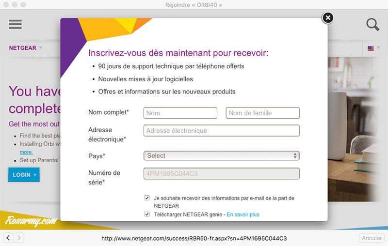This screenshot has width=388, height=246.
Task: Click the macOS green zoom window button
Action: [x=24, y=4]
